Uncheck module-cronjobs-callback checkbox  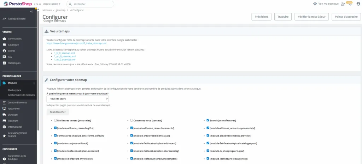click(x=55, y=143)
